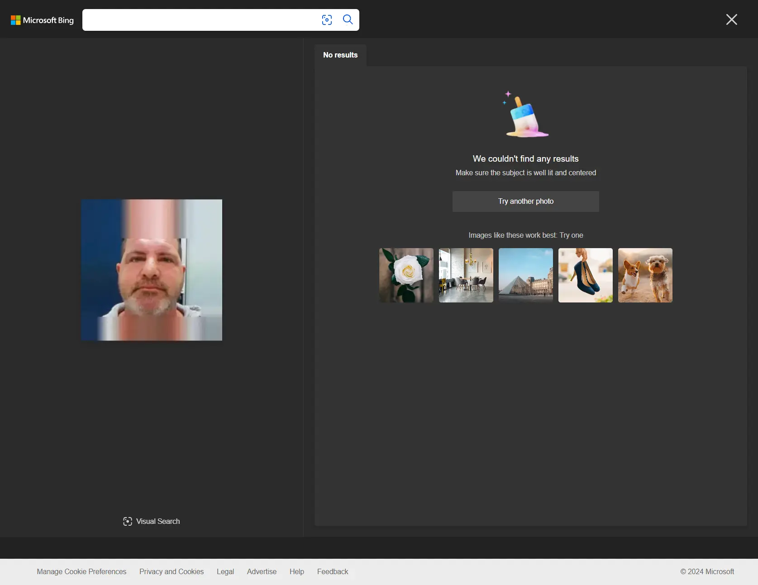Focus the Bing search text field
The image size is (758, 585).
[x=199, y=20]
